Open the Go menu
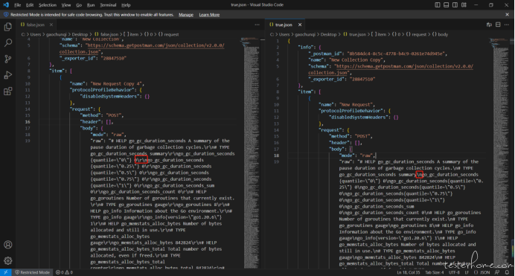This screenshot has width=515, height=276. point(79,5)
